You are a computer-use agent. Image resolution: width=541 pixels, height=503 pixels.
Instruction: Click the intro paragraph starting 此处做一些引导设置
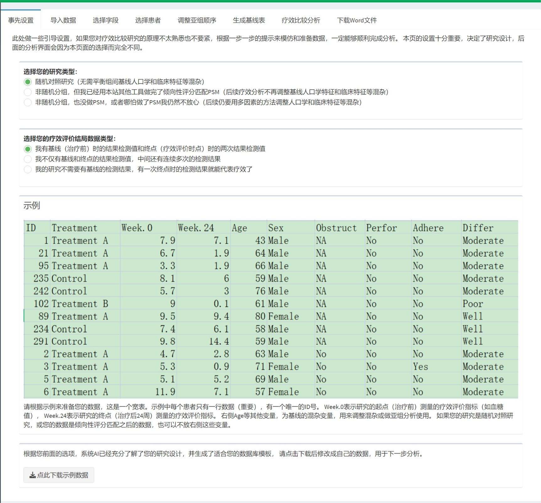coord(268,43)
